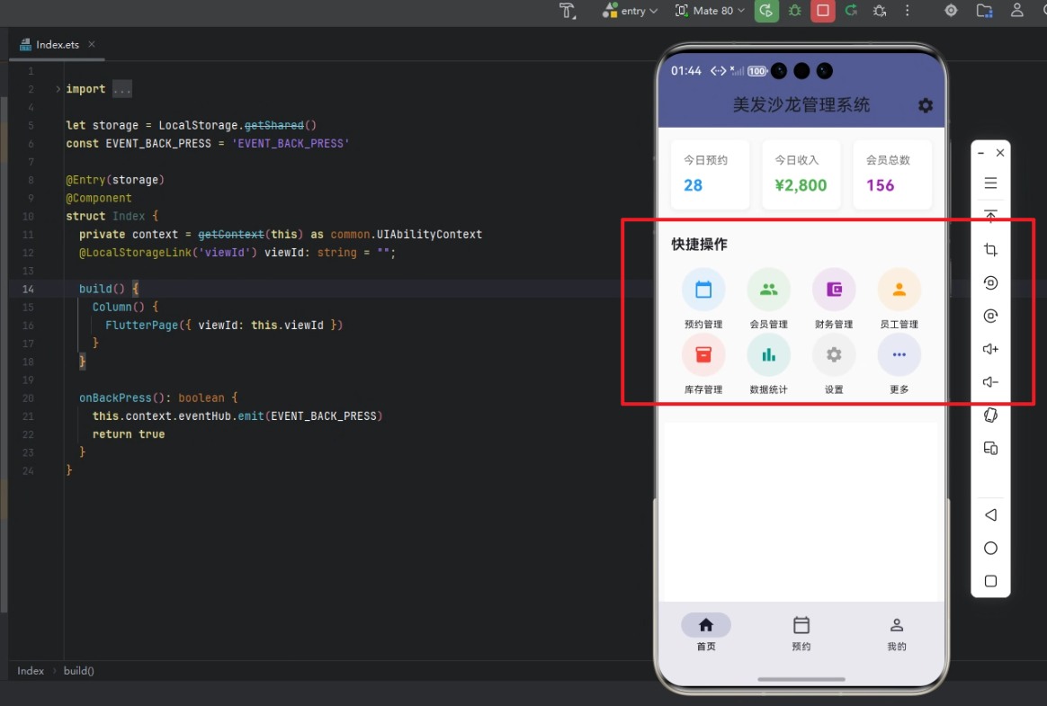Open the 设置 quick action

833,364
